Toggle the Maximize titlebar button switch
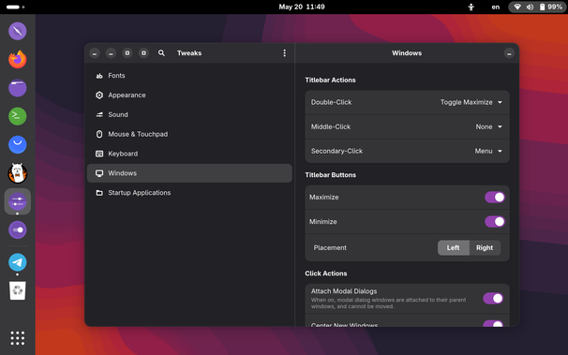This screenshot has height=355, width=568. pyautogui.click(x=495, y=198)
